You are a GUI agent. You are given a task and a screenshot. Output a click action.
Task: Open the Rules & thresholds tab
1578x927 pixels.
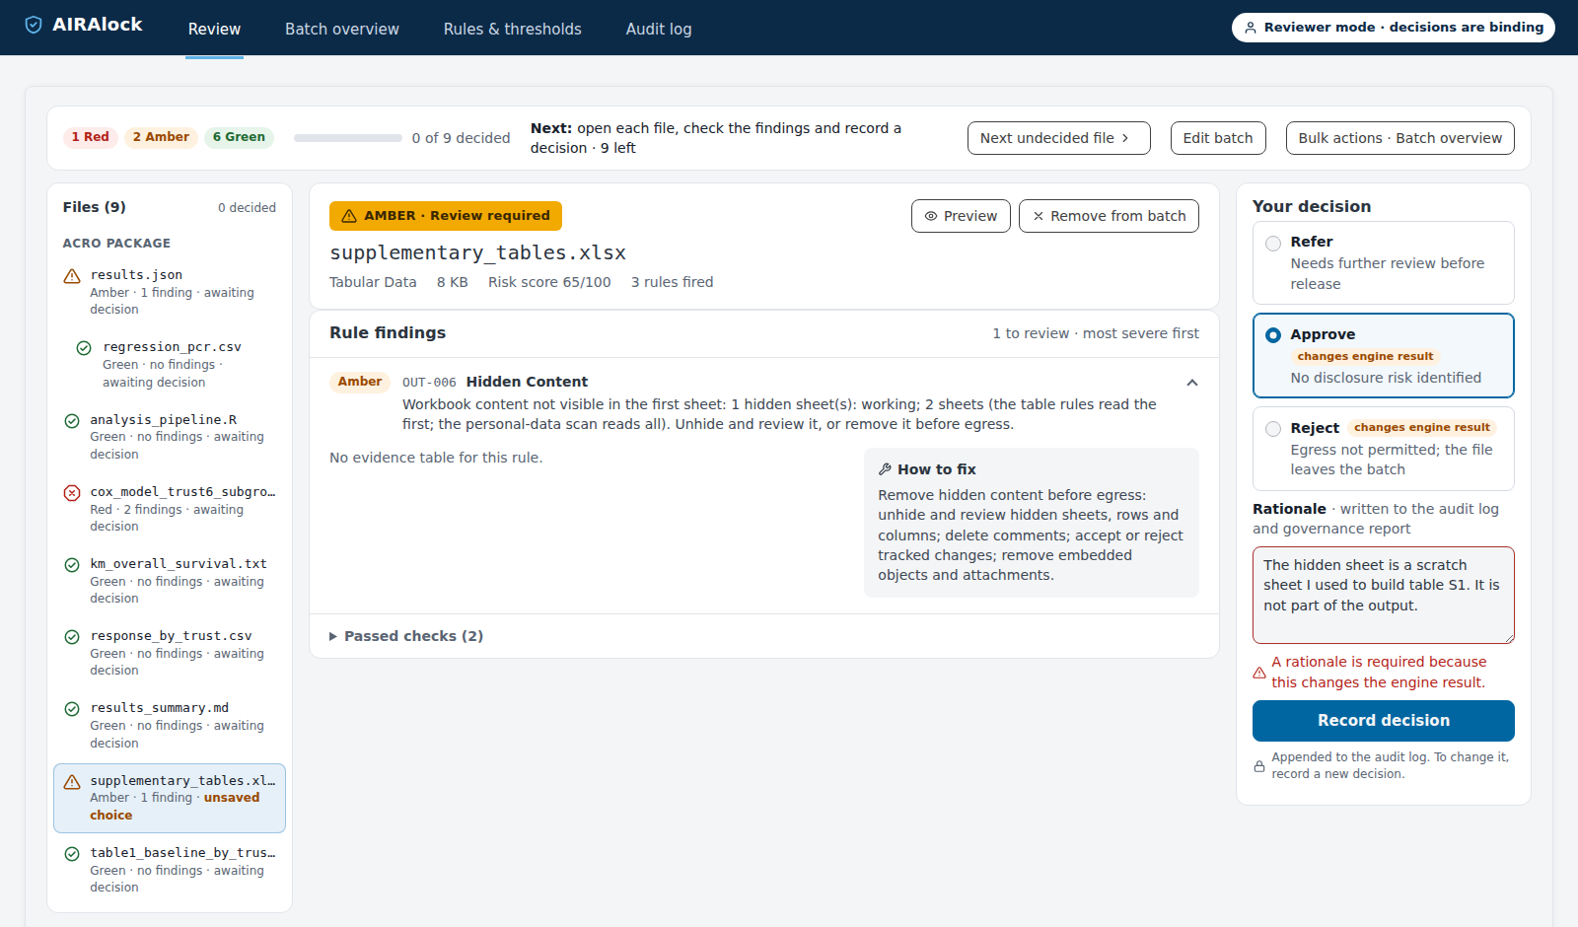513,29
